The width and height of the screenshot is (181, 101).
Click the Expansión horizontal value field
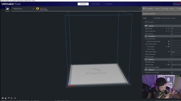(176, 54)
